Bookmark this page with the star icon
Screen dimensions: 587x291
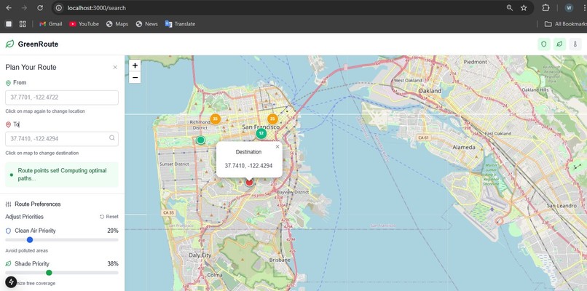point(524,8)
